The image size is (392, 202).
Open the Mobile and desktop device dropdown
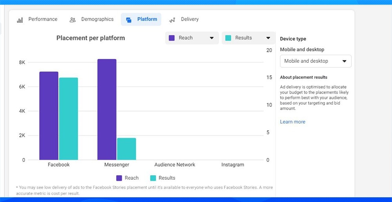pos(316,61)
